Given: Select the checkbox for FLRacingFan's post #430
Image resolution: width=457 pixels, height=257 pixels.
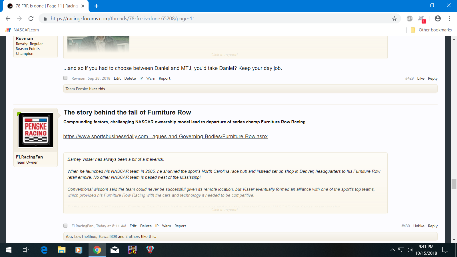Looking at the screenshot, I should point(65,226).
